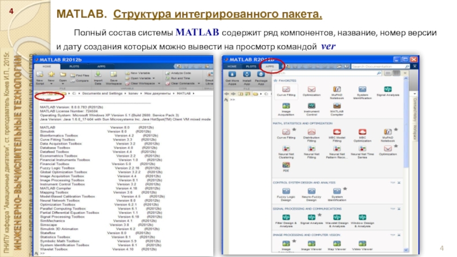Image resolution: width=457 pixels, height=257 pixels.
Task: Toggle favorite star on System Identification app
Action: coord(346,187)
